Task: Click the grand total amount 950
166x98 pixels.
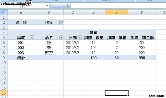Action: tap(142, 58)
